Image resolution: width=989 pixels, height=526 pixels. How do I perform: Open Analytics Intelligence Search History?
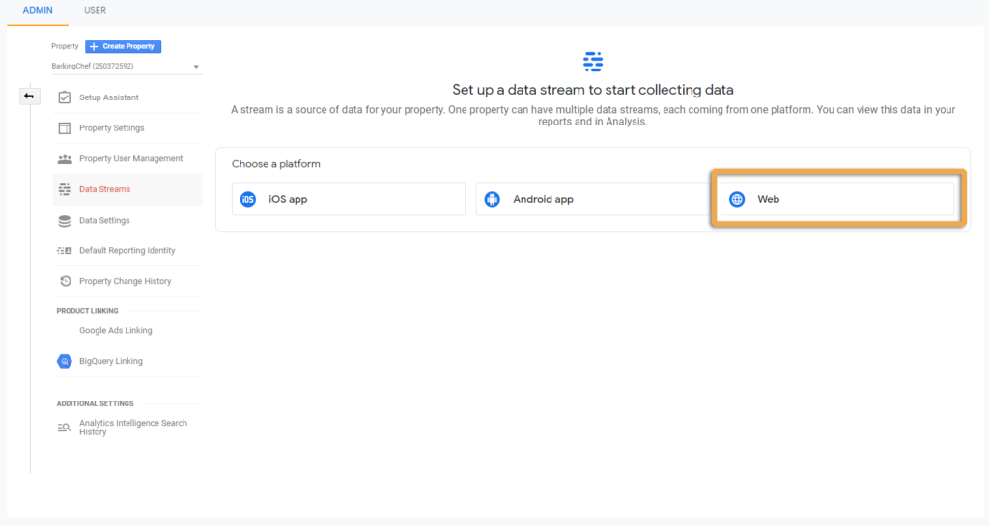[127, 428]
